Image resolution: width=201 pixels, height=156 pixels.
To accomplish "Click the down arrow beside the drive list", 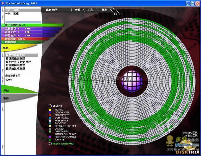I will (3, 18).
